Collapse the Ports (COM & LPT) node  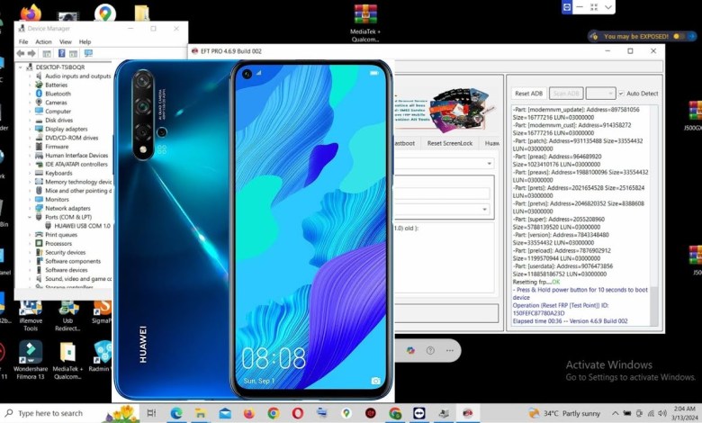[30, 217]
